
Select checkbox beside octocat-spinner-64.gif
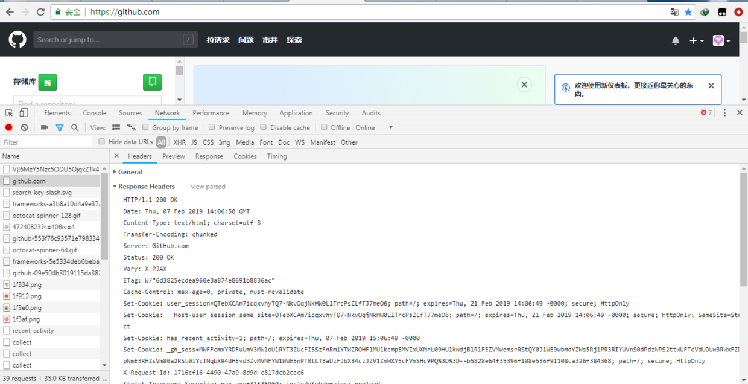point(7,250)
